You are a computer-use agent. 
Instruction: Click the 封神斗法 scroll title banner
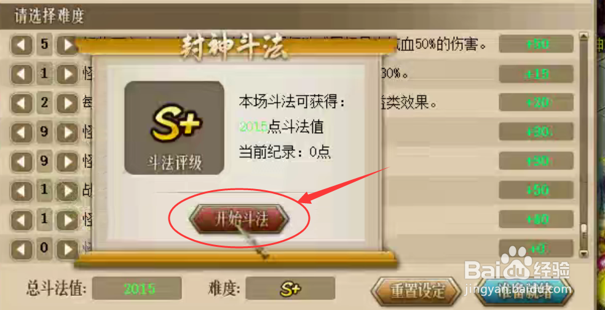pos(235,47)
